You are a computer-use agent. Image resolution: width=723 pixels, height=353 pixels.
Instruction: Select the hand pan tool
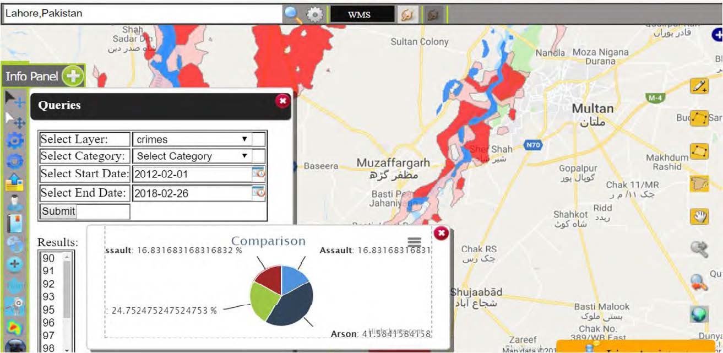pos(699,216)
